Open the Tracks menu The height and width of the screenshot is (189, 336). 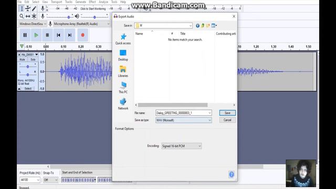[x=69, y=2]
